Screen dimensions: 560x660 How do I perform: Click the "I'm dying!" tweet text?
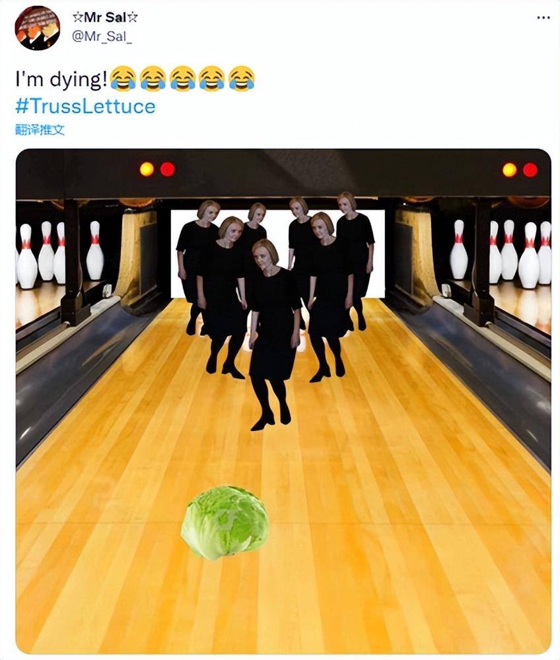point(61,79)
